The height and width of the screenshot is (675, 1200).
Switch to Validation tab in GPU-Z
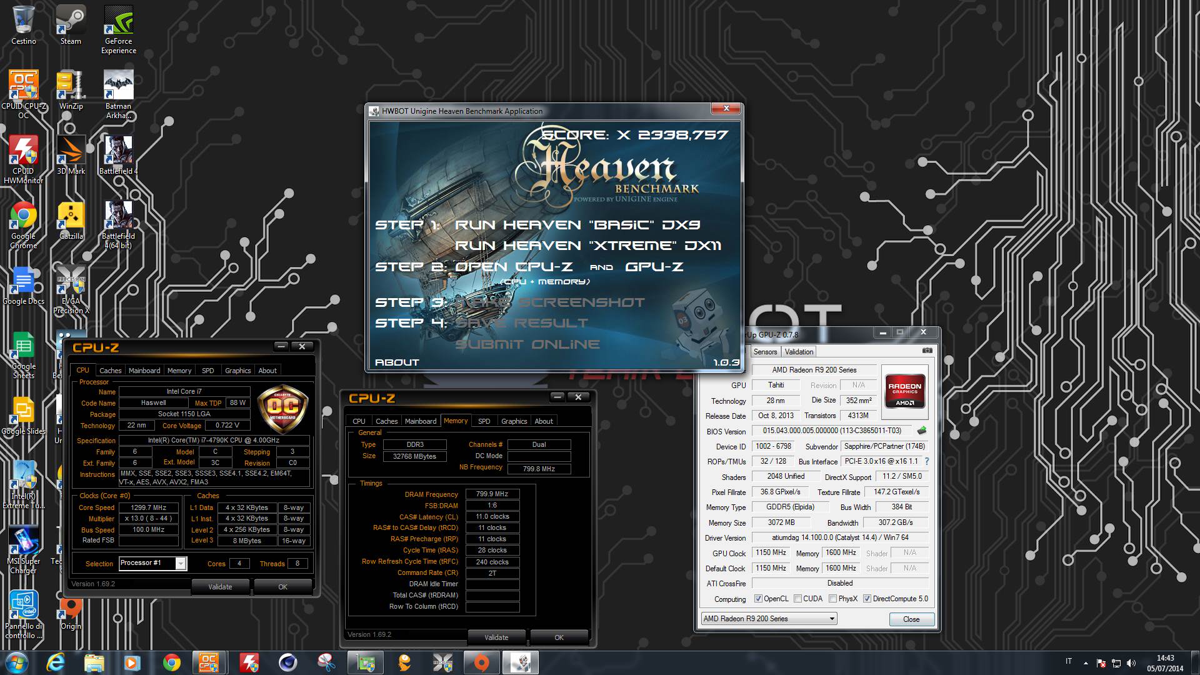click(x=799, y=352)
